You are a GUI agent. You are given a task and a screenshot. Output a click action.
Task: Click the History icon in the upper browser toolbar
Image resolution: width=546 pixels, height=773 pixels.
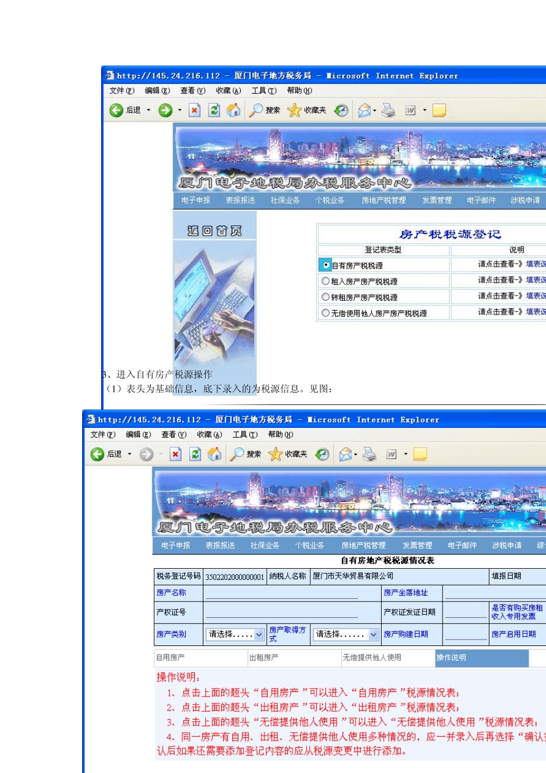341,110
